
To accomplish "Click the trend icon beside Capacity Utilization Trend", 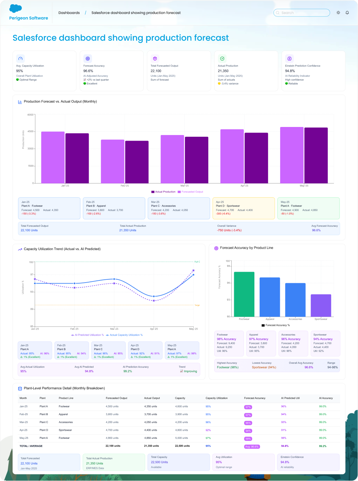I will (x=20, y=249).
